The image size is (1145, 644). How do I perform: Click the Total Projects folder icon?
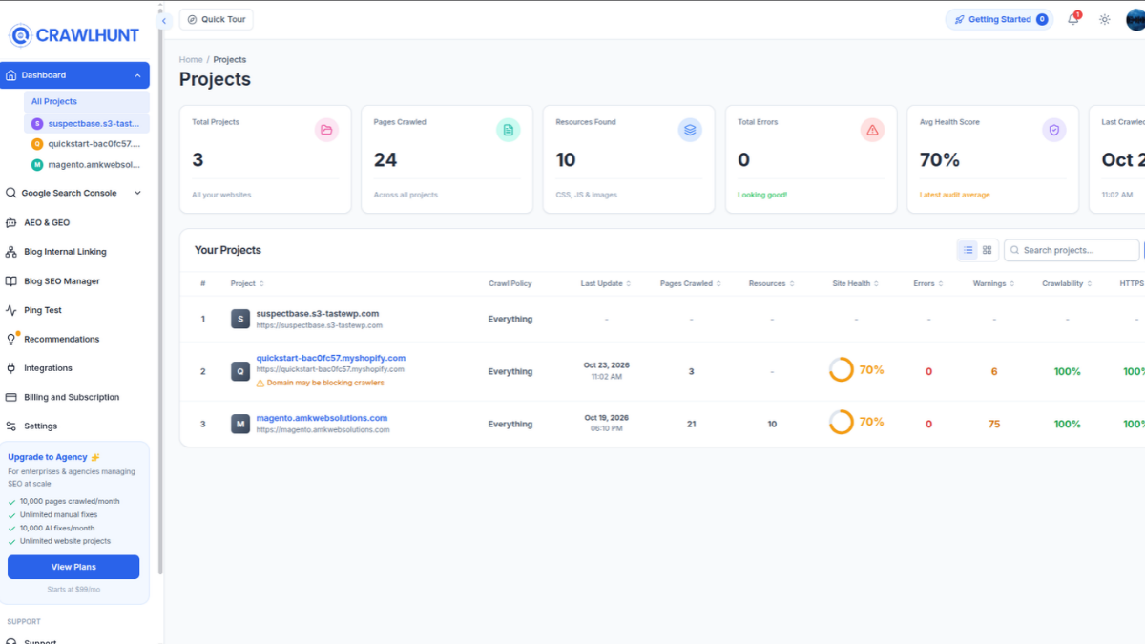pyautogui.click(x=326, y=130)
